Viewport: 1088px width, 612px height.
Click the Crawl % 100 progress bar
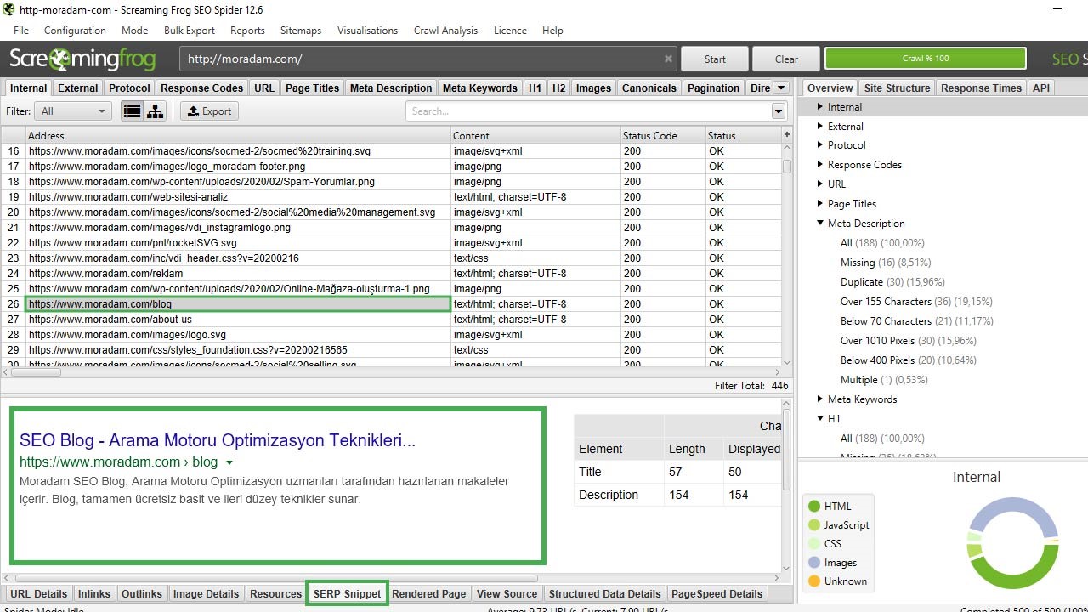click(926, 59)
